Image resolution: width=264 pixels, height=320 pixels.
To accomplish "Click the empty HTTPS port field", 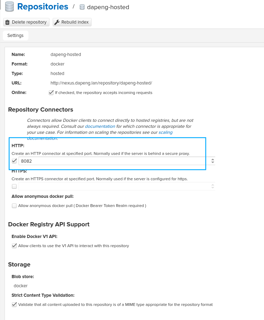I will pyautogui.click(x=112, y=187).
